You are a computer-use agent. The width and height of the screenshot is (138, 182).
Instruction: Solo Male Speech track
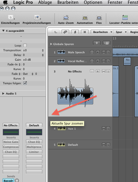[x=108, y=52]
